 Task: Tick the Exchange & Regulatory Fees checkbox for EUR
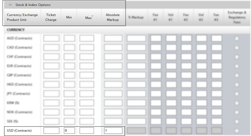pyautogui.click(x=237, y=66)
